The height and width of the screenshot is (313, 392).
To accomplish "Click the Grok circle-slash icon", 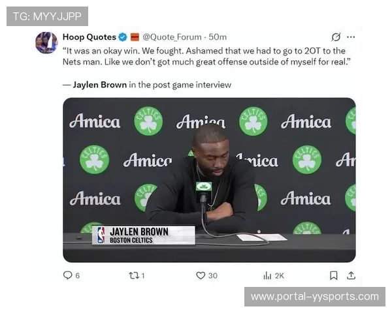I will (336, 37).
